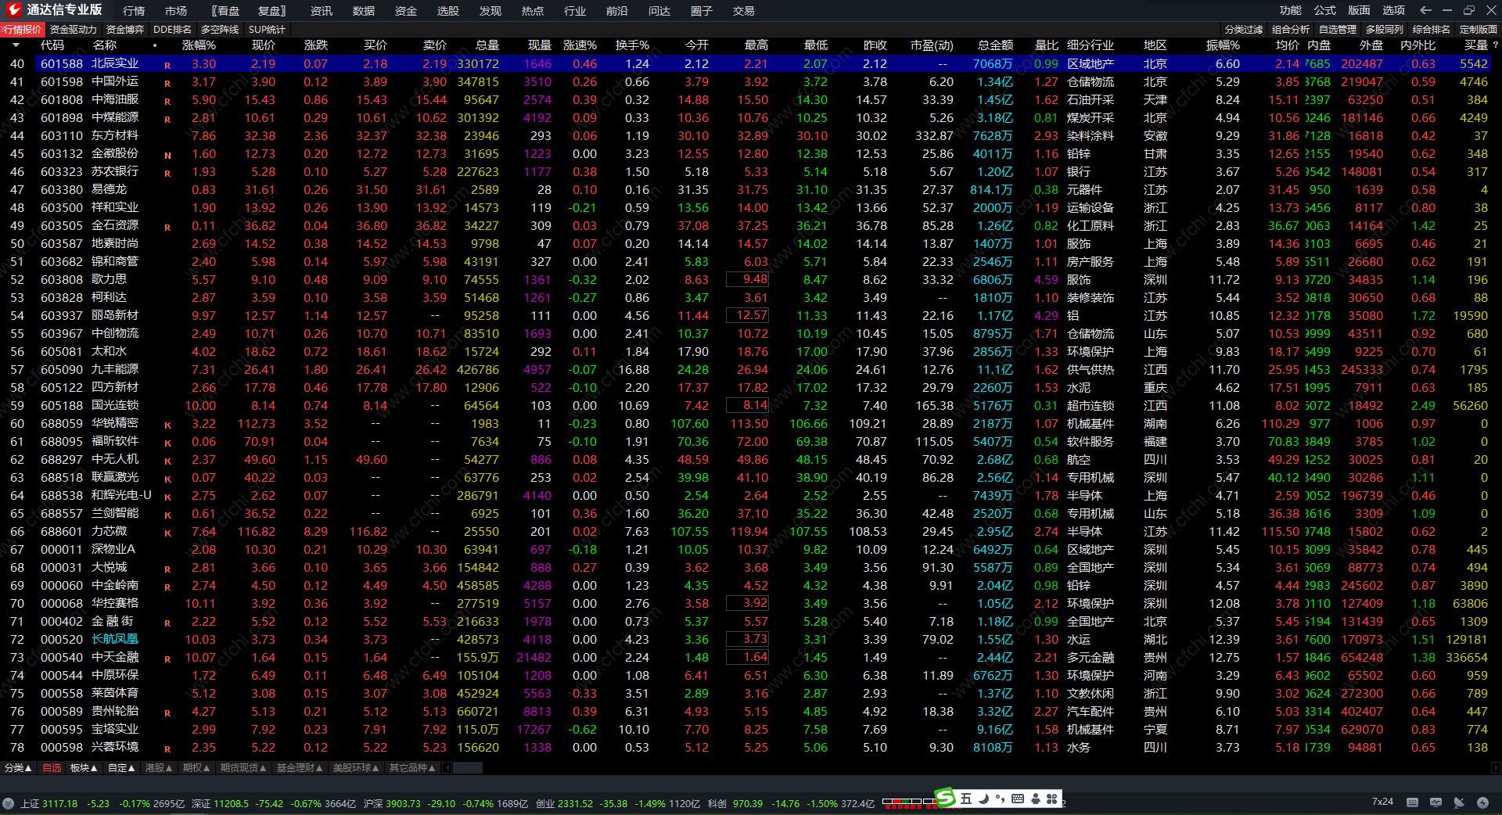Click Sogou user account icon
Screen dimensions: 1502x815
coord(1036,799)
